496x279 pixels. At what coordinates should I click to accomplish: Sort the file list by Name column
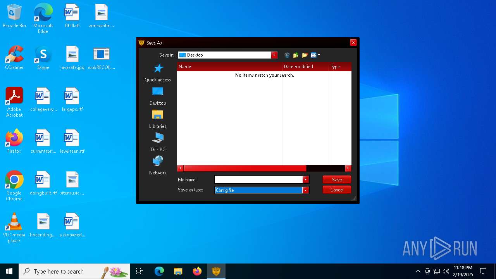[230, 67]
